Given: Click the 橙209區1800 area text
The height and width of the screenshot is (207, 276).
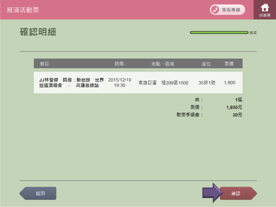Looking at the screenshot, I should (x=175, y=82).
